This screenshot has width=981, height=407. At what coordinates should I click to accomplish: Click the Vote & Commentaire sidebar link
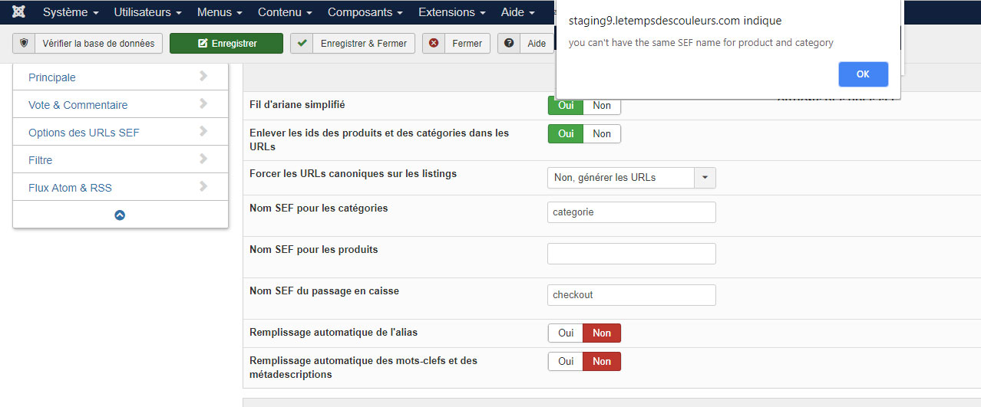[78, 105]
